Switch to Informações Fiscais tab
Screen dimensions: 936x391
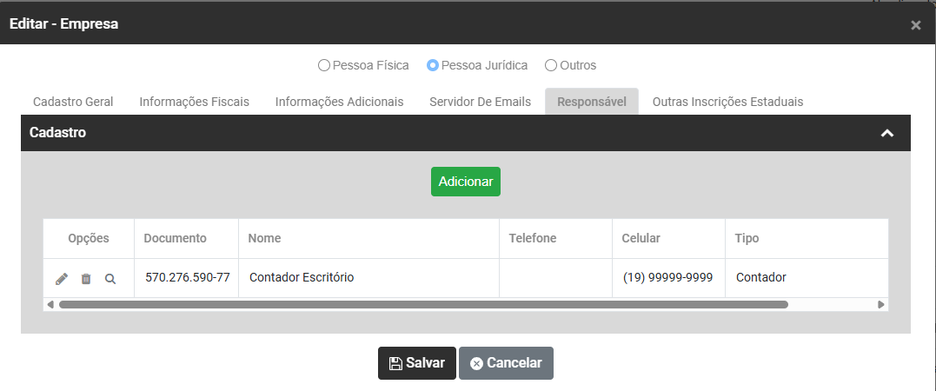[194, 102]
